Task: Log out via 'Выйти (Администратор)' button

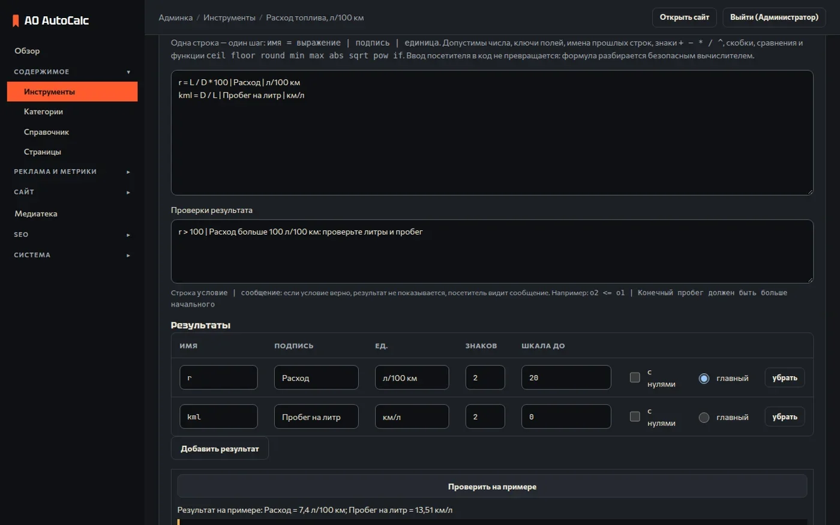Action: pyautogui.click(x=774, y=17)
